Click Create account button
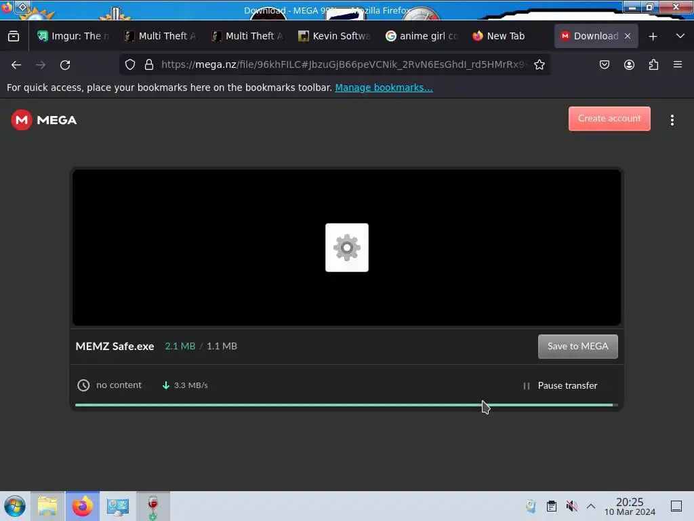Image resolution: width=694 pixels, height=521 pixels. tap(609, 119)
